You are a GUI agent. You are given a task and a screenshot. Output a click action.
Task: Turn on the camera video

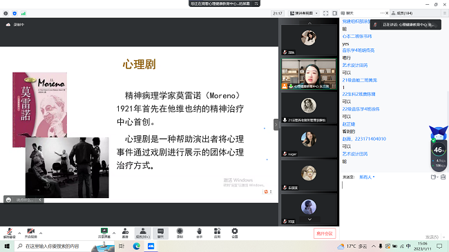point(30,233)
